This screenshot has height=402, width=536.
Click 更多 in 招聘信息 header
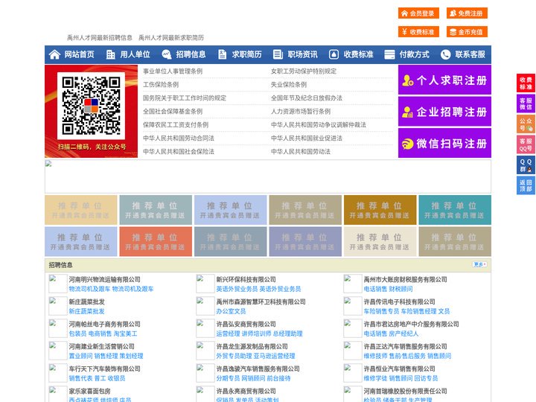479,264
